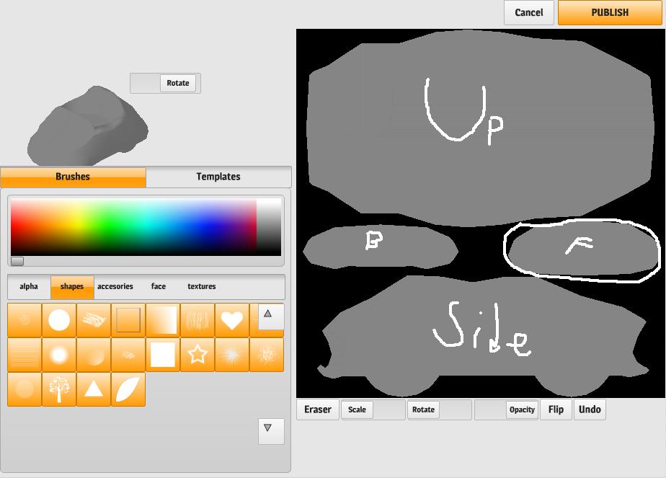Pick the leaf shape brush
Viewport: 666px width, 478px height.
coord(128,389)
